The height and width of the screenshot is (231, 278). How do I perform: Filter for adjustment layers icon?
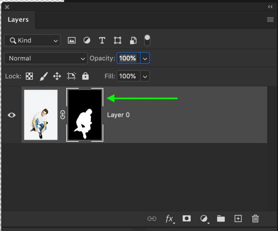click(87, 40)
